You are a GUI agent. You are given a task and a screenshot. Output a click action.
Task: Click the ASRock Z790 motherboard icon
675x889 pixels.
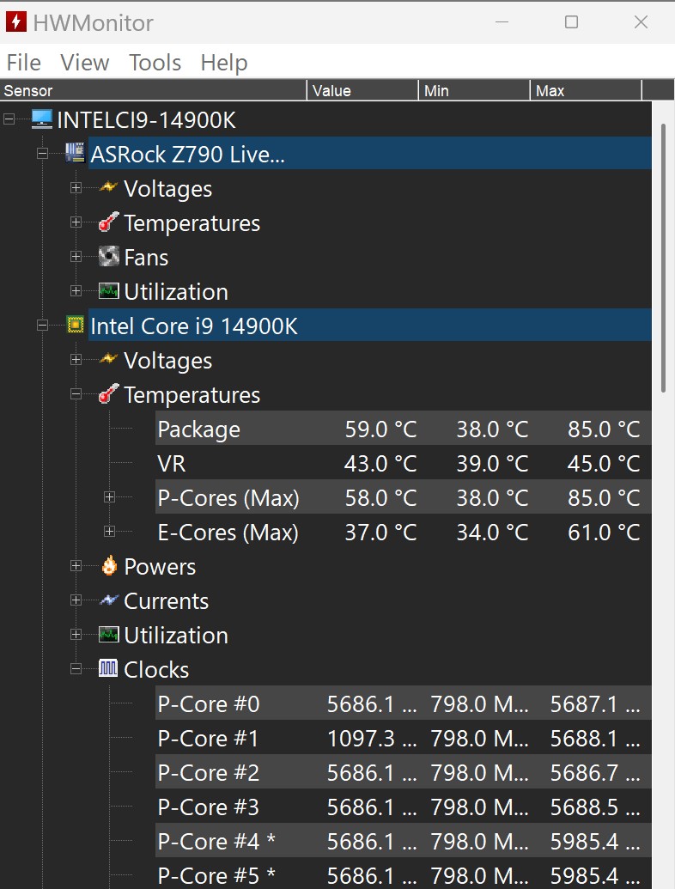76,153
